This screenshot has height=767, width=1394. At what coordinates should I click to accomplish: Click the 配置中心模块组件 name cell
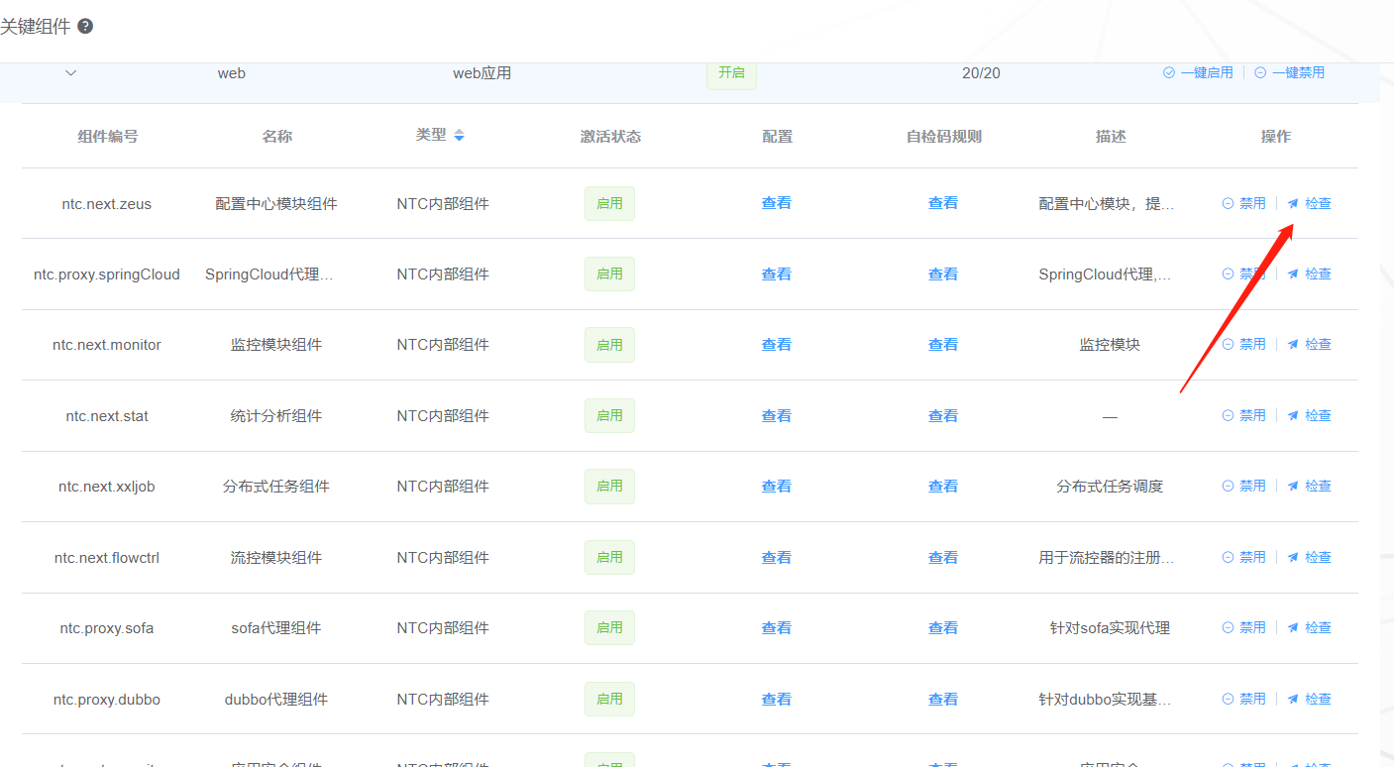[276, 204]
